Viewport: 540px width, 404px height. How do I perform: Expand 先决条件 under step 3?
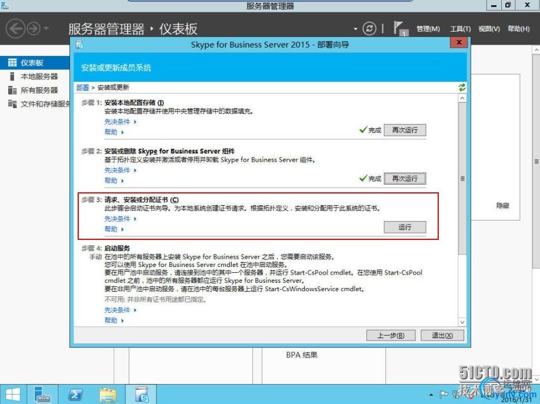tap(120, 219)
